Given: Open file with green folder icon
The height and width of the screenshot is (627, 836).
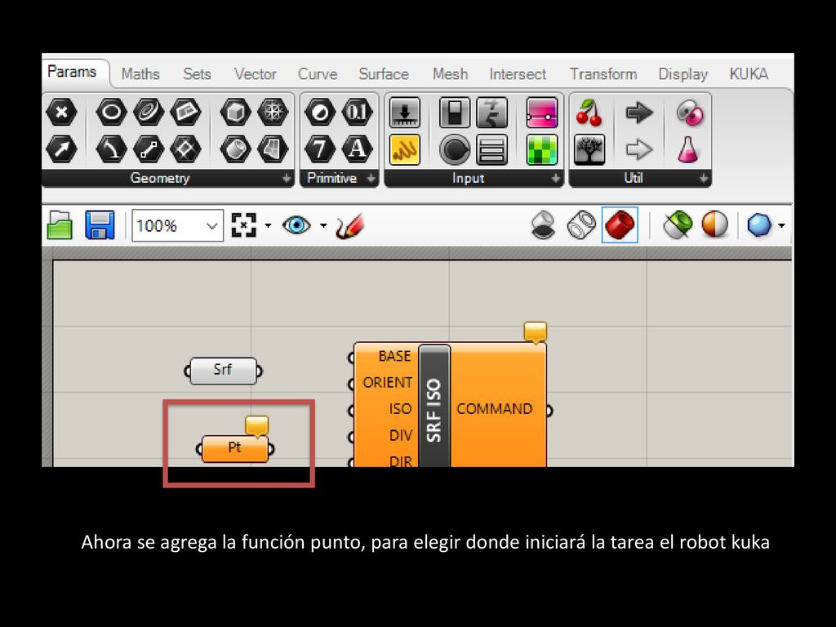Looking at the screenshot, I should coord(60,225).
